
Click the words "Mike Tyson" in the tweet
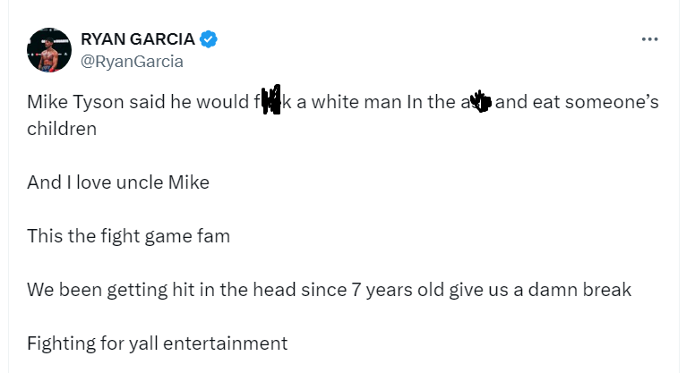[x=72, y=102]
